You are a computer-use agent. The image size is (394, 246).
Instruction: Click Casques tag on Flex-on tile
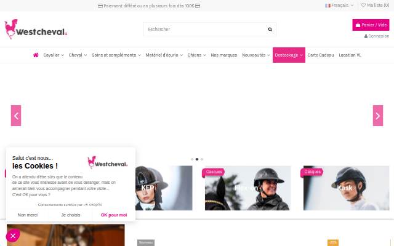(x=213, y=172)
